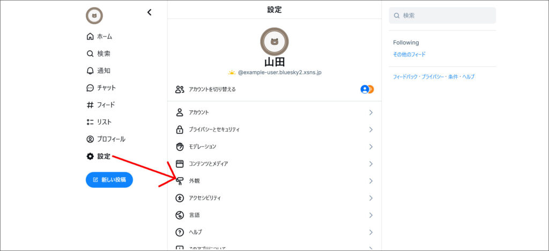Click the コンテンツとメディア window icon
Viewport: 549px width, 251px height.
pyautogui.click(x=180, y=164)
